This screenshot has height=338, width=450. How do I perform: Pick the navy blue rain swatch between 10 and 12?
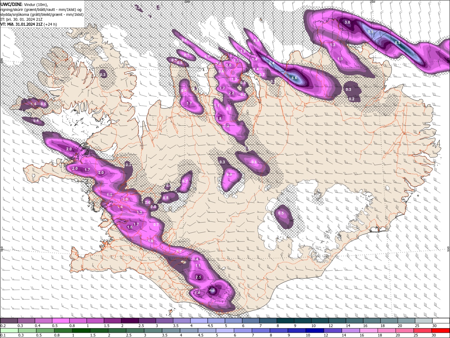[315, 330]
